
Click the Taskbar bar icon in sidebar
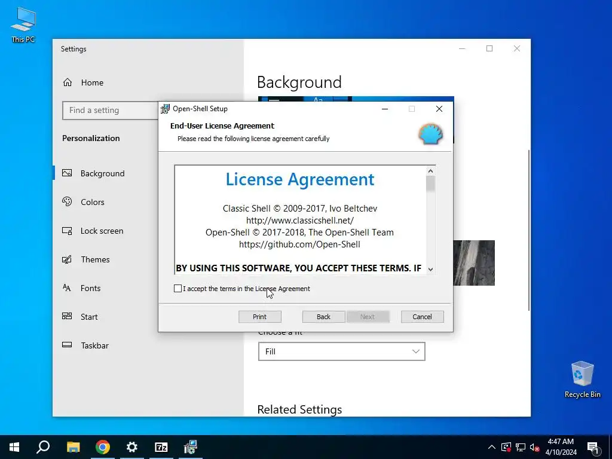coord(67,345)
